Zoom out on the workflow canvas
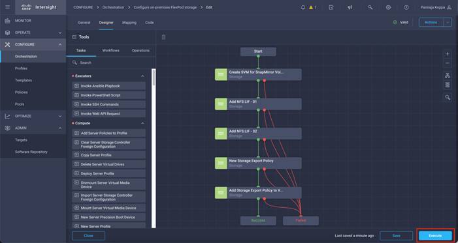Viewport: 458px width, 243px height. [x=447, y=63]
